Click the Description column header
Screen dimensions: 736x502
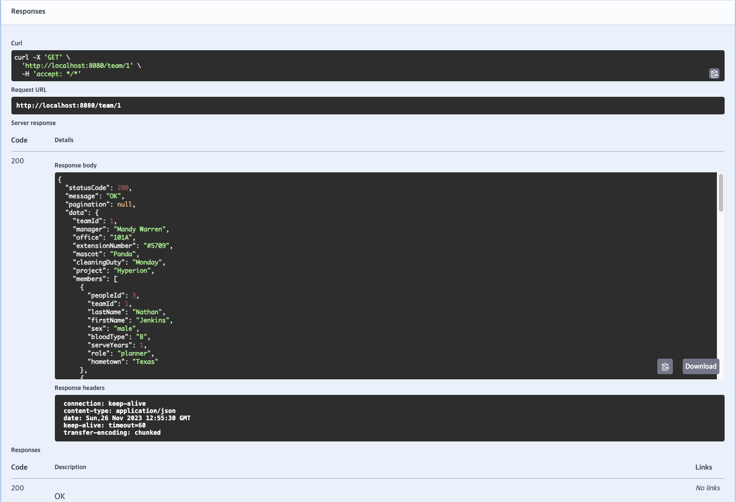coord(70,467)
